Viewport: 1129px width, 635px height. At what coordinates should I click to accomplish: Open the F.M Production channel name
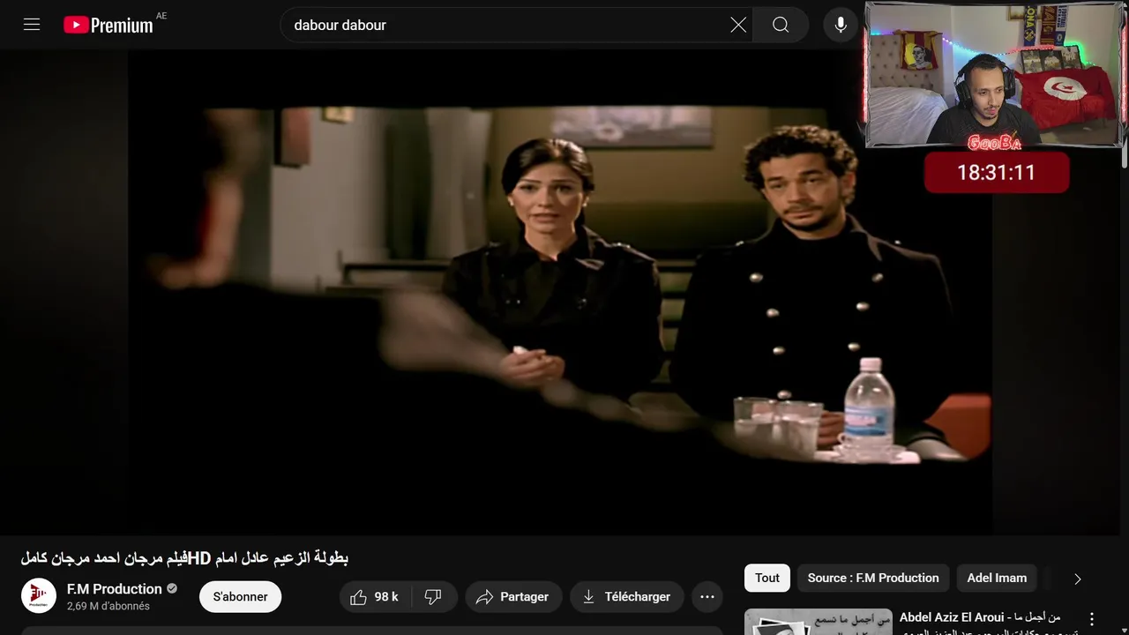click(x=115, y=589)
